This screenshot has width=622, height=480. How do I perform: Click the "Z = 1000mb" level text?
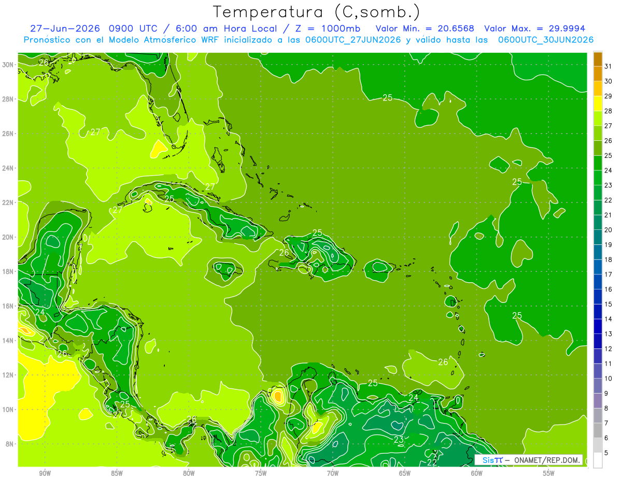(x=329, y=28)
